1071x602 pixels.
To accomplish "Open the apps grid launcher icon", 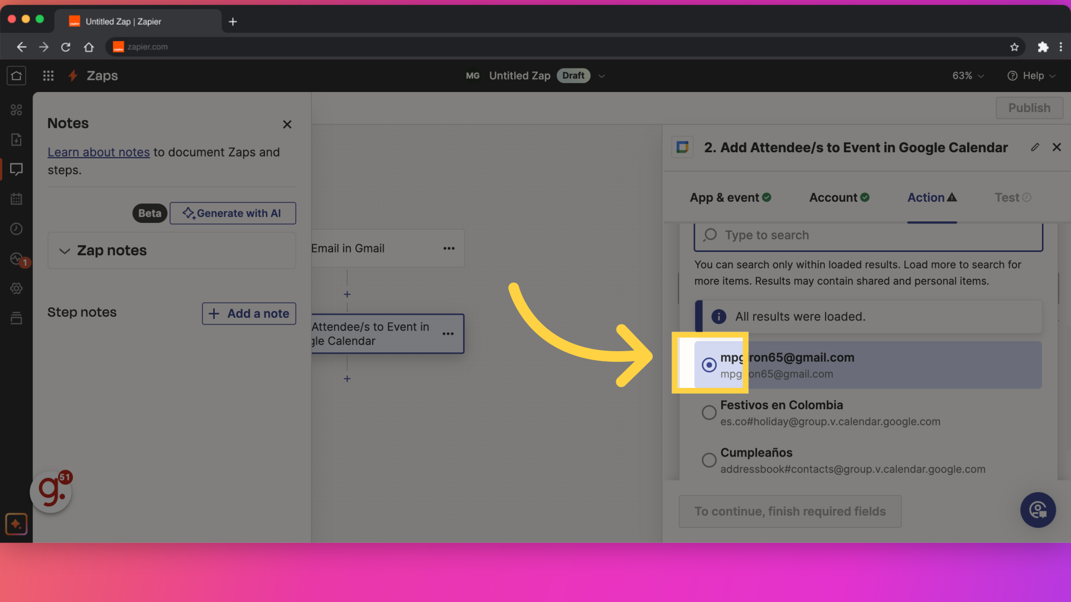I will [x=49, y=75].
